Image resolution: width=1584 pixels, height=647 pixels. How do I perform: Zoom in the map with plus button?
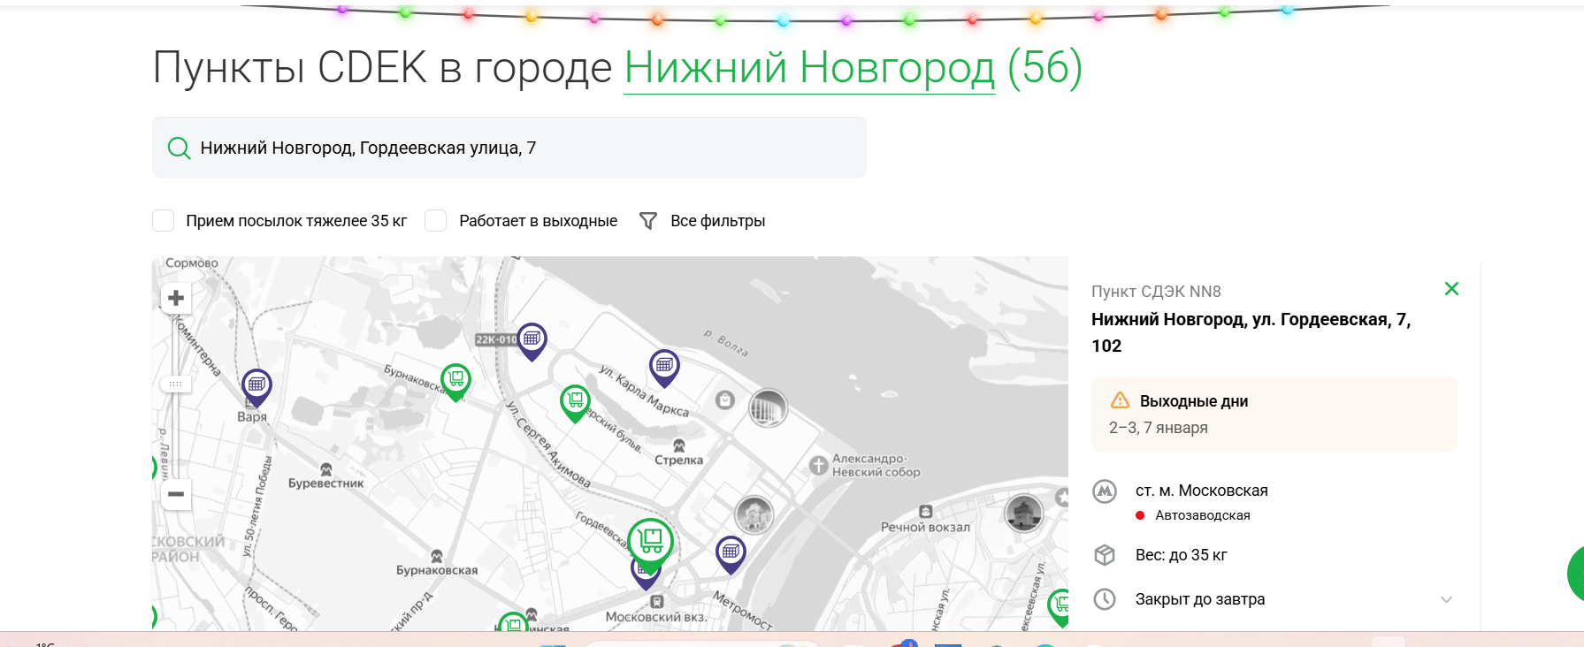tap(176, 298)
